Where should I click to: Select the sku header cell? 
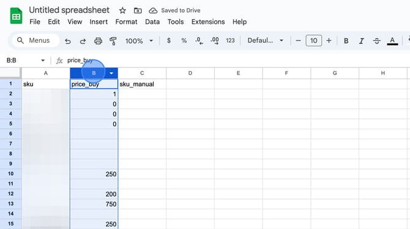pyautogui.click(x=46, y=84)
